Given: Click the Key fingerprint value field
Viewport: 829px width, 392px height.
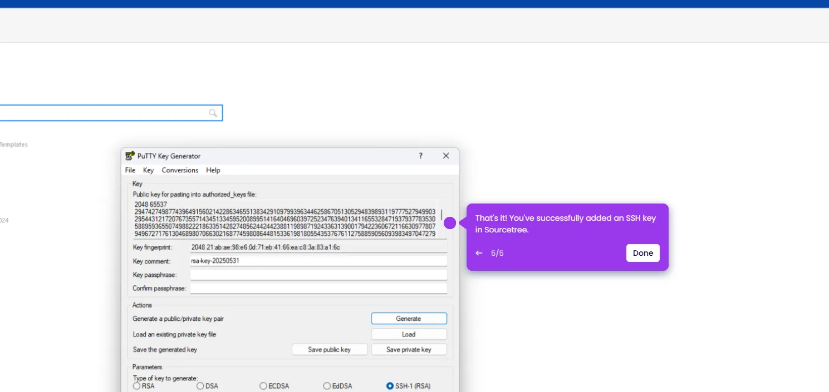Looking at the screenshot, I should pos(318,247).
